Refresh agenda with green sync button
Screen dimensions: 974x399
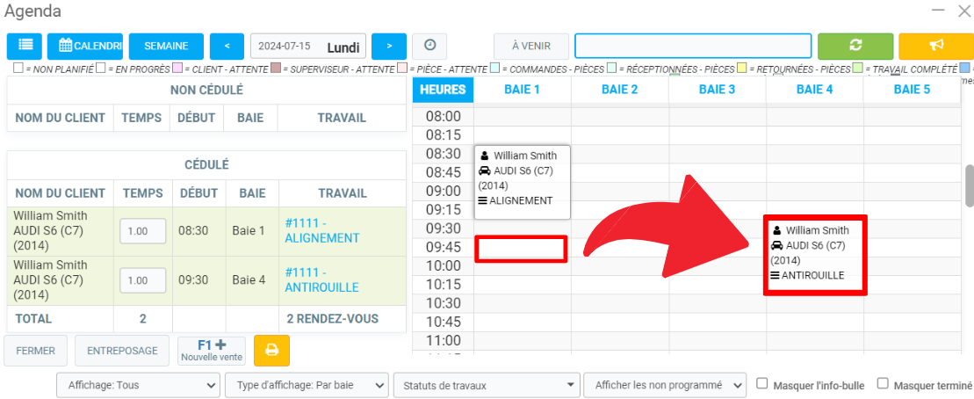click(855, 46)
